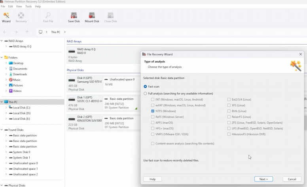Open the File menu

coord(3,6)
